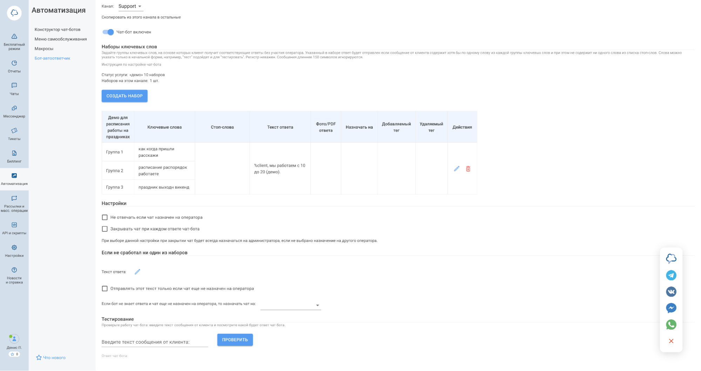The width and height of the screenshot is (701, 371).
Task: Open Facebook Messenger in floating widget
Action: (x=671, y=308)
